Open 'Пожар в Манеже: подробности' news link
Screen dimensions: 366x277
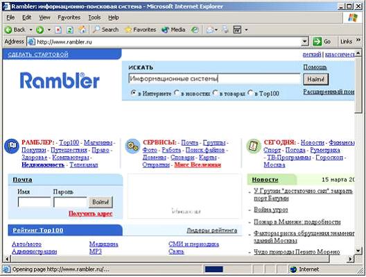pyautogui.click(x=297, y=222)
